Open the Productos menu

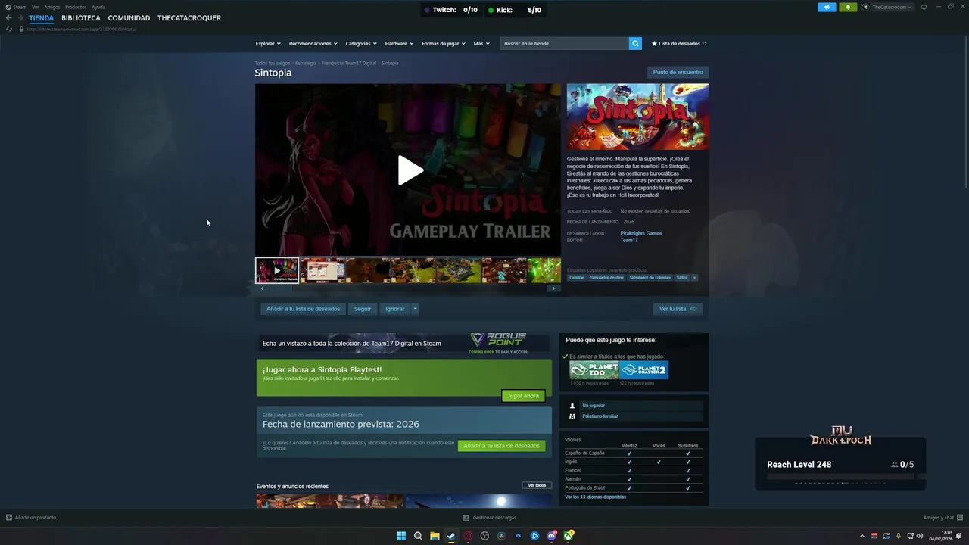point(76,7)
